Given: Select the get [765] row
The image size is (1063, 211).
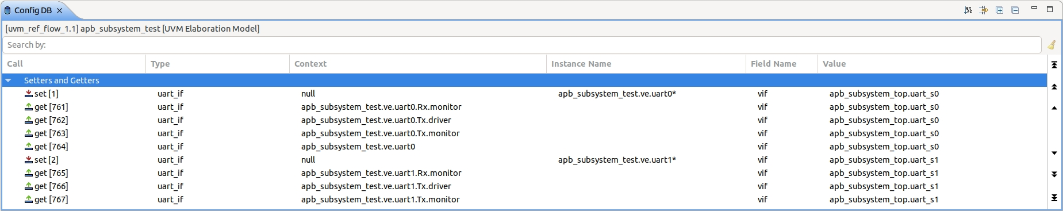Looking at the screenshot, I should (x=524, y=173).
